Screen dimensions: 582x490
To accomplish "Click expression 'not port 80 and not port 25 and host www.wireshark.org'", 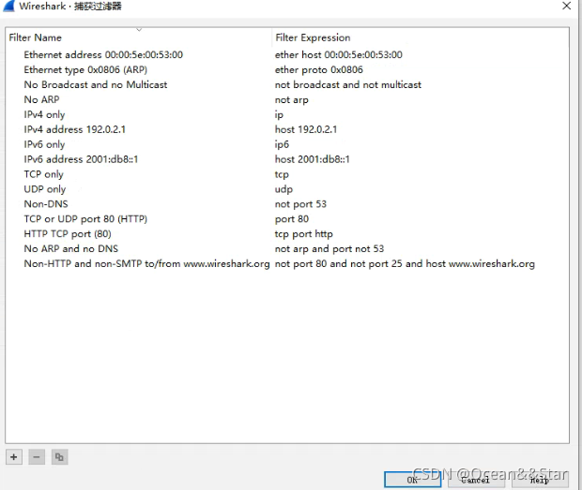I will pos(405,263).
